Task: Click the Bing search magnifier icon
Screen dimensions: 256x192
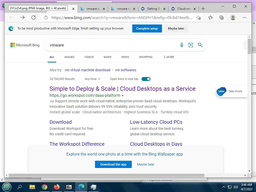Action: pyautogui.click(x=200, y=45)
